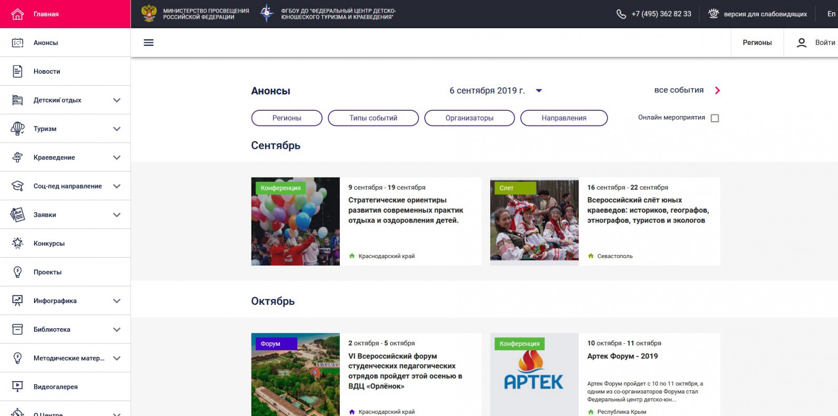Click the green home icon beside Республика Крым

(x=591, y=412)
